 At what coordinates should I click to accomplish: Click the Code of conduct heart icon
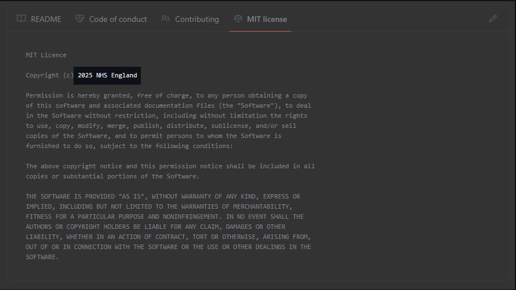point(80,19)
